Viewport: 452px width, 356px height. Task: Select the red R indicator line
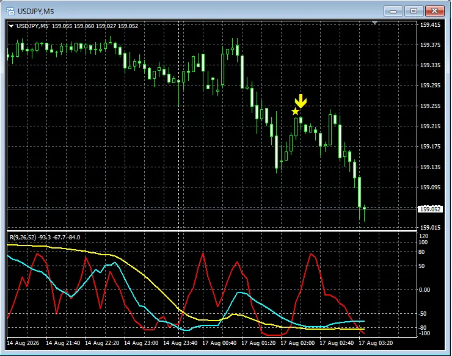coord(311,254)
